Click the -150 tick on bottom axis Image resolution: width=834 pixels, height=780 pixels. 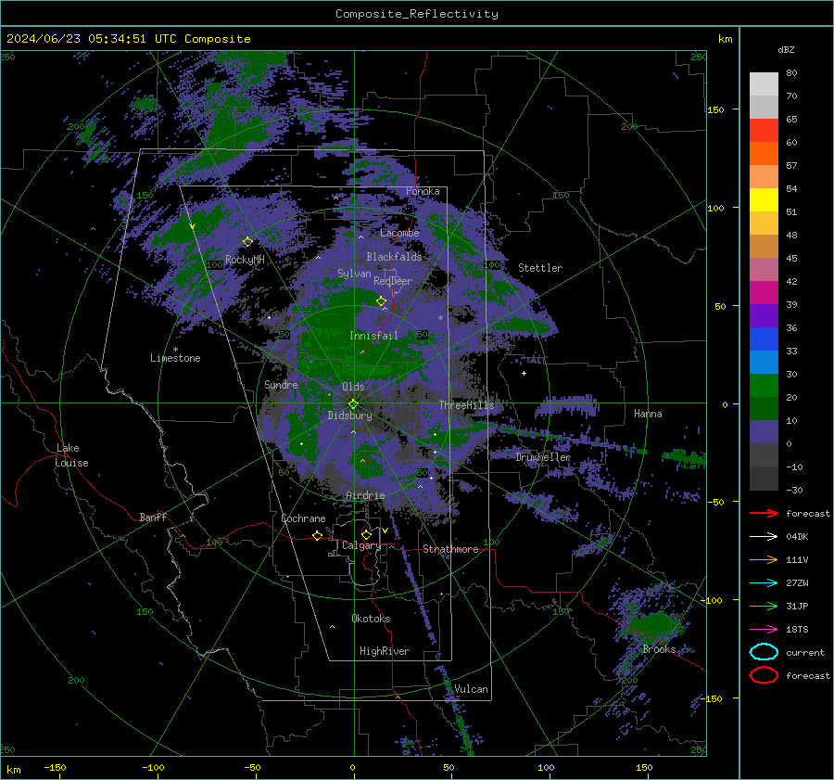coord(55,767)
